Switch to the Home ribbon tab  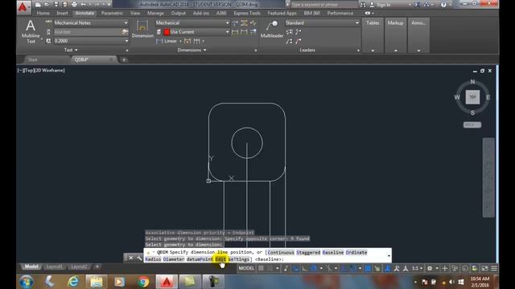click(x=43, y=13)
